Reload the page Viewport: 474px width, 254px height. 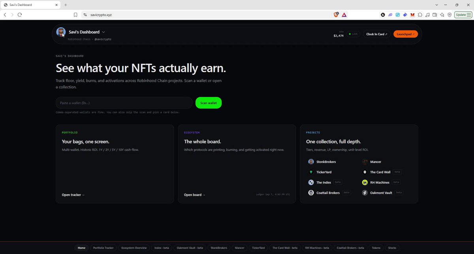19,15
